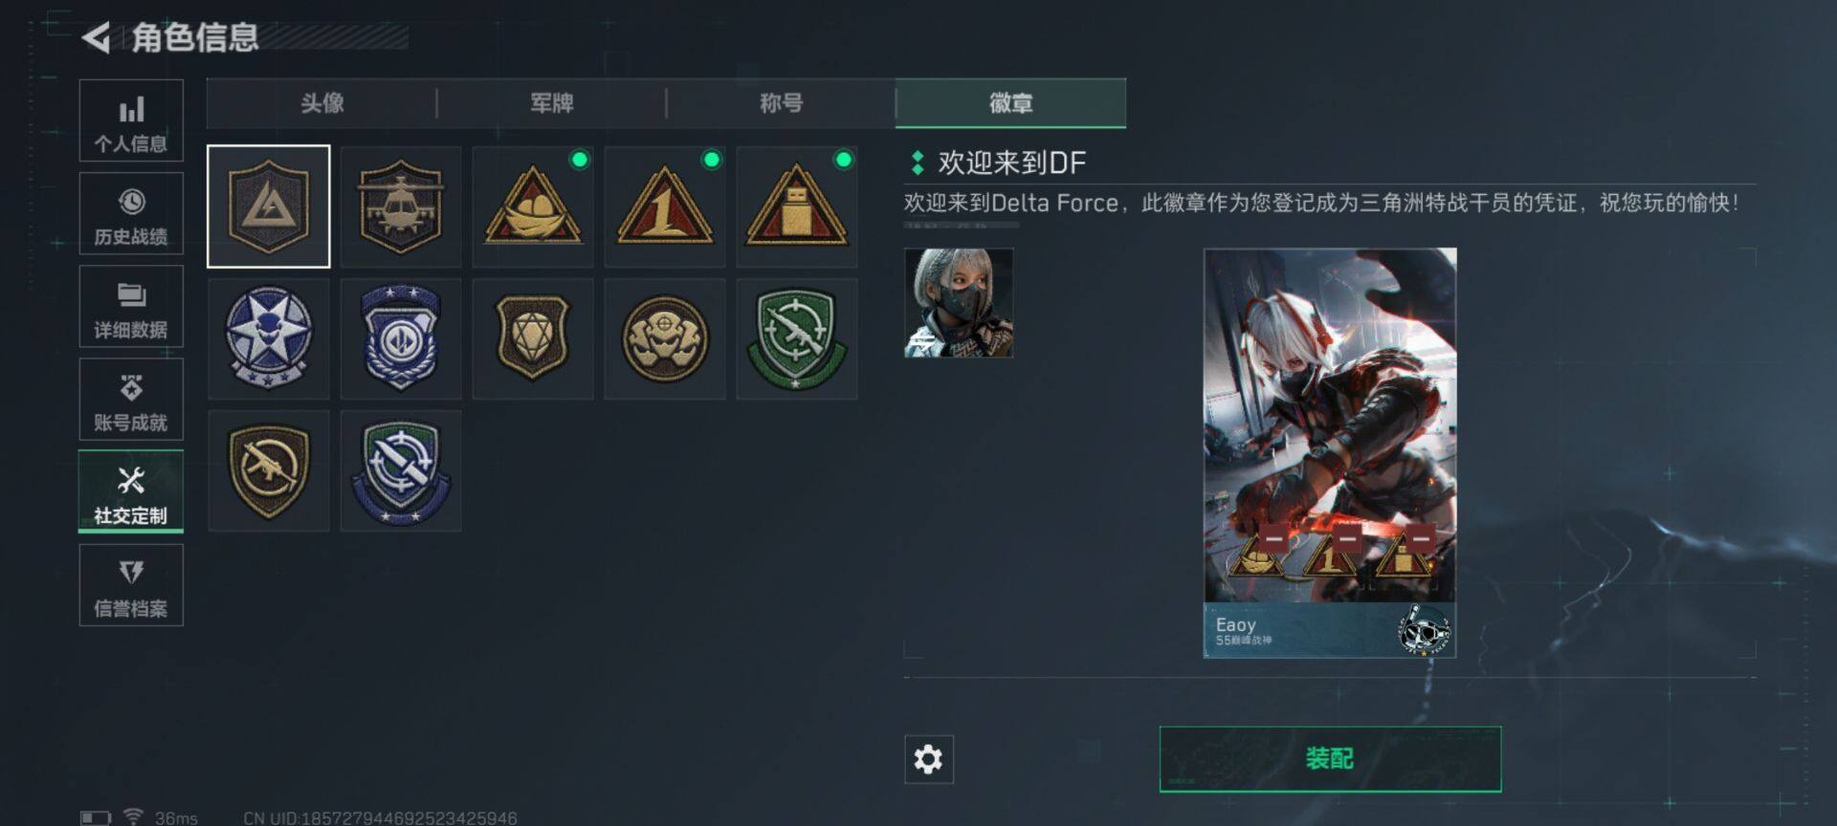Select the helicopter badge
Screen dimensions: 1837x826
[401, 206]
